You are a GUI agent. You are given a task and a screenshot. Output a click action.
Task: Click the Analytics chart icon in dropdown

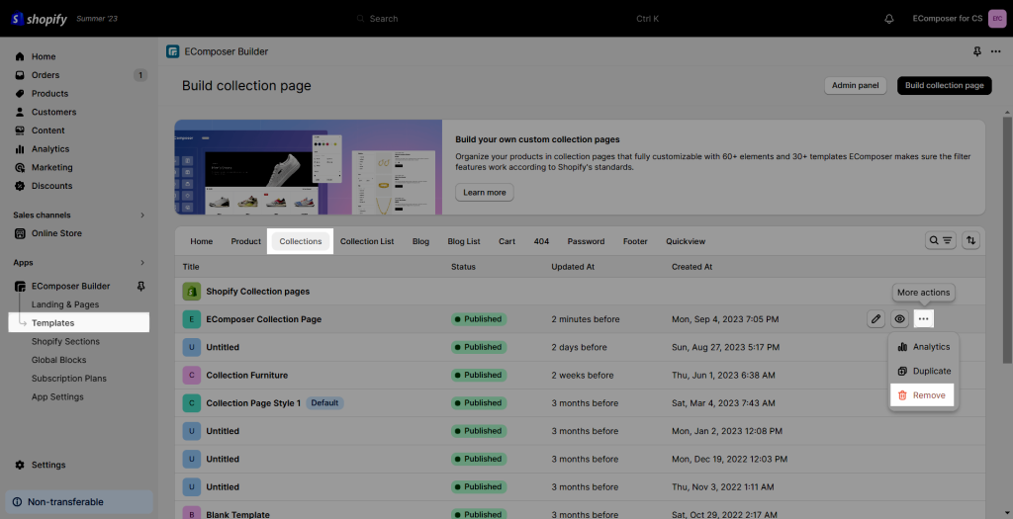click(x=902, y=347)
